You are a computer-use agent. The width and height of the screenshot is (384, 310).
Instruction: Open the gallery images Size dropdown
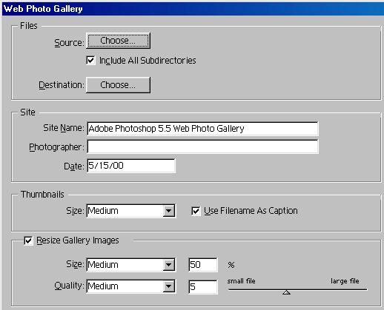coord(131,265)
